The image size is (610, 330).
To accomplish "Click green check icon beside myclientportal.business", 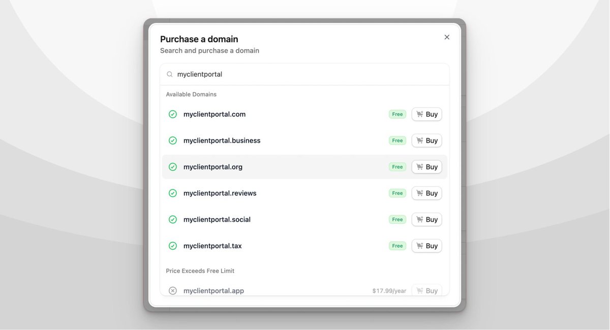I will click(173, 141).
